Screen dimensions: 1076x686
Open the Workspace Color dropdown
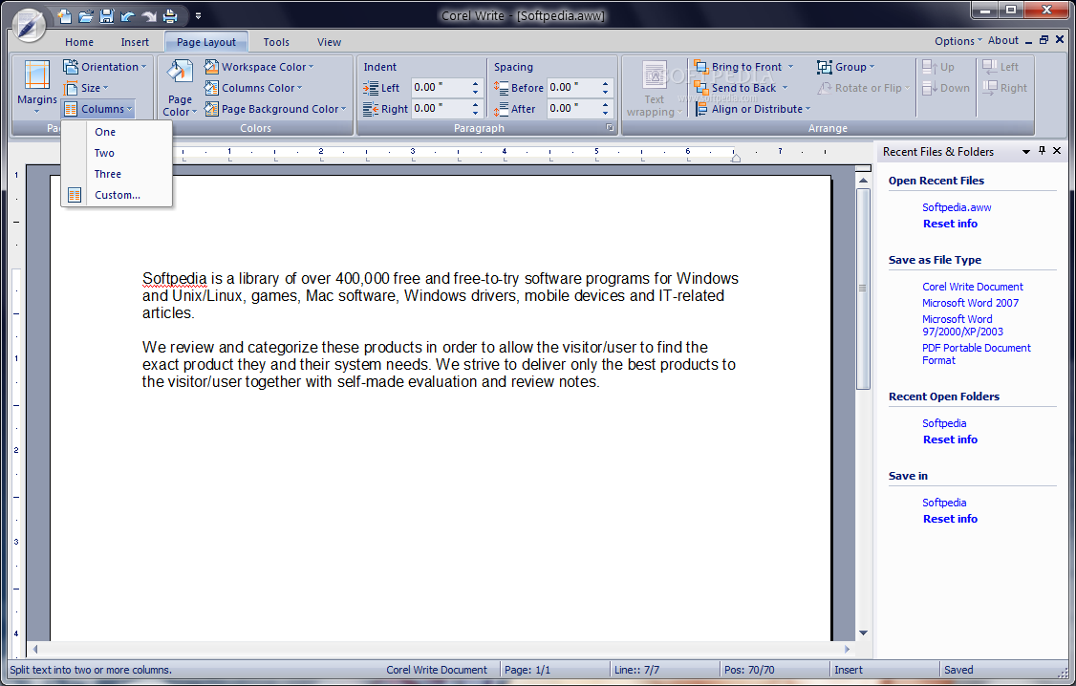point(259,67)
